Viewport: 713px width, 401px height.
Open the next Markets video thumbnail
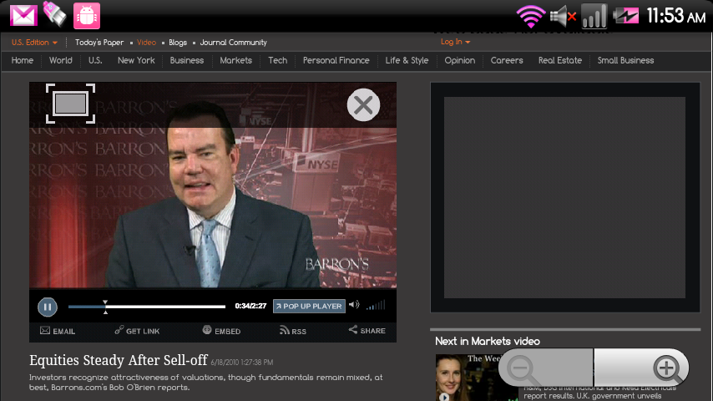[x=458, y=378]
